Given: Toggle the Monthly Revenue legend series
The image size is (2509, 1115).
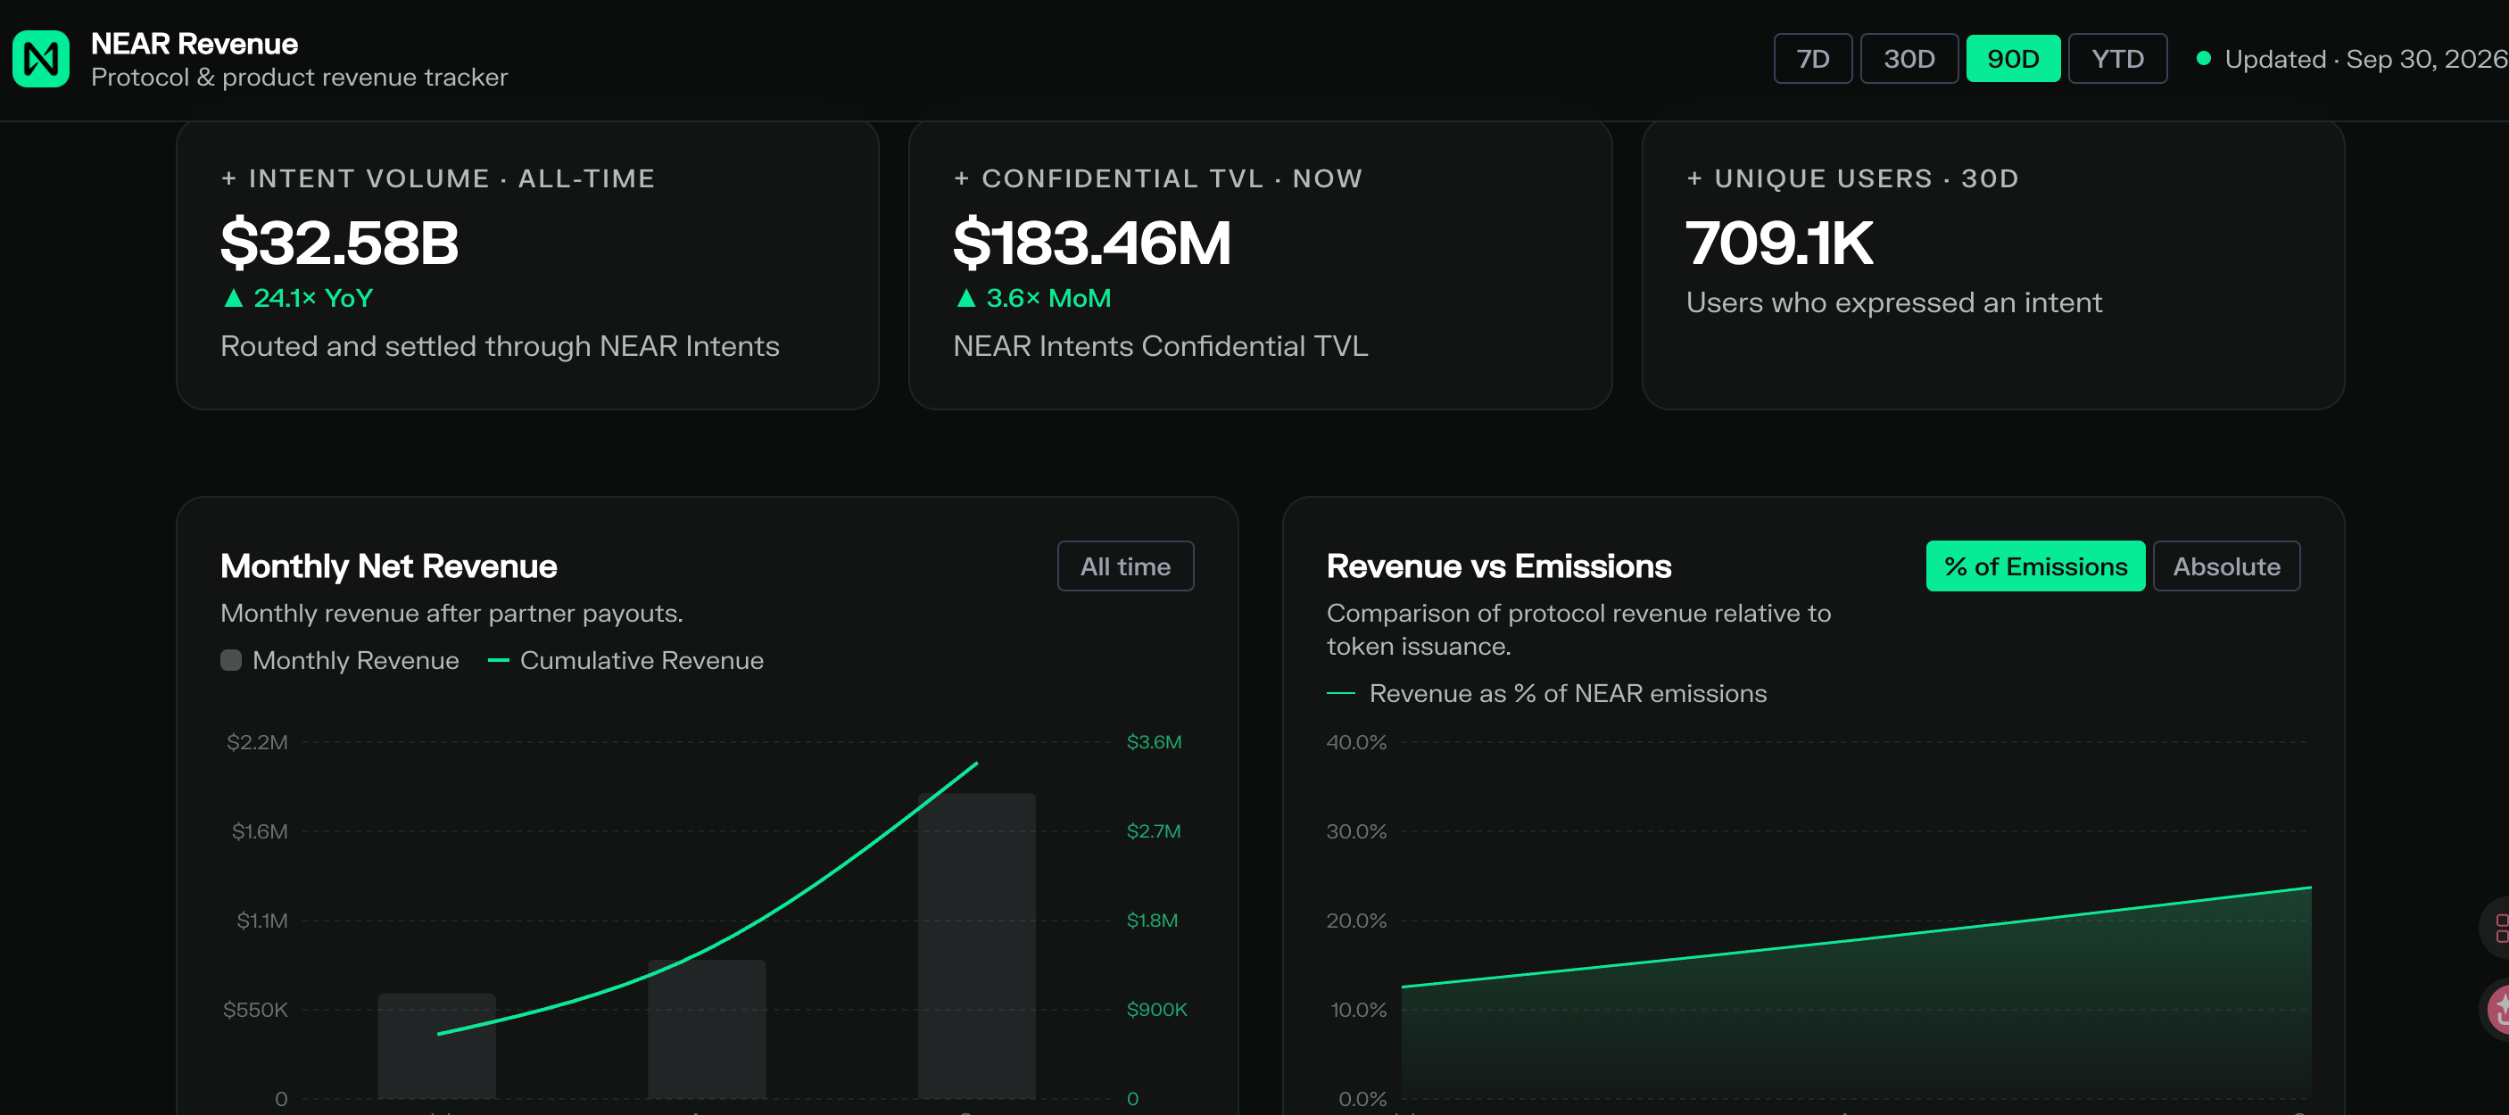Looking at the screenshot, I should pos(340,660).
